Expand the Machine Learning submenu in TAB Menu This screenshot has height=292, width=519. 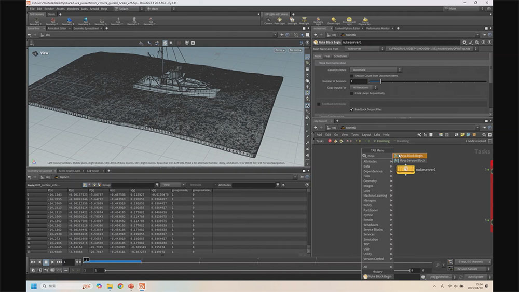point(377,196)
